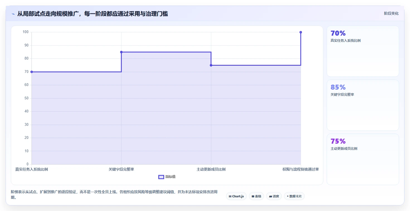Click the card caption 关键字段完整率

point(342,95)
